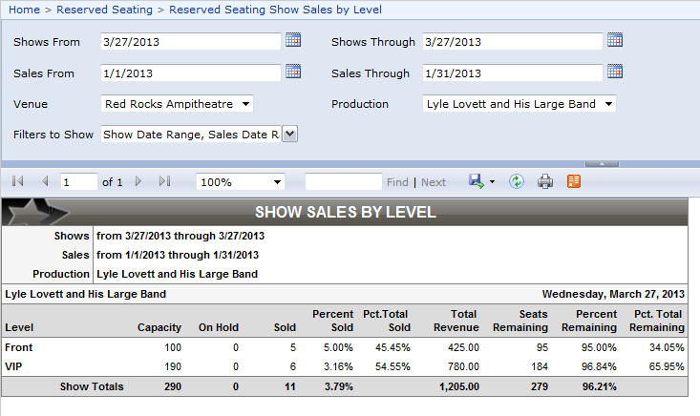Expand the Venue dropdown
This screenshot has width=700, height=416.
tap(178, 104)
